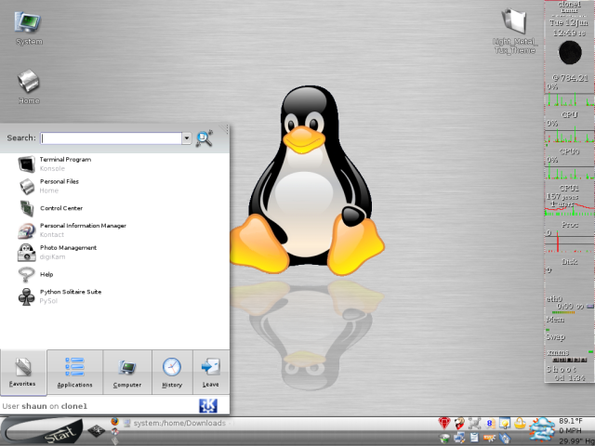The image size is (595, 446).
Task: Click the KDE logo icon in menu footer
Action: pos(208,406)
